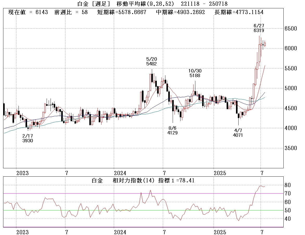
Task: Select the 10/30 high annotation of 5188
Action: 195,73
